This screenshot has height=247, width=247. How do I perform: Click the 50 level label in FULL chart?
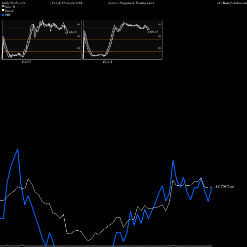pyautogui.click(x=160, y=36)
